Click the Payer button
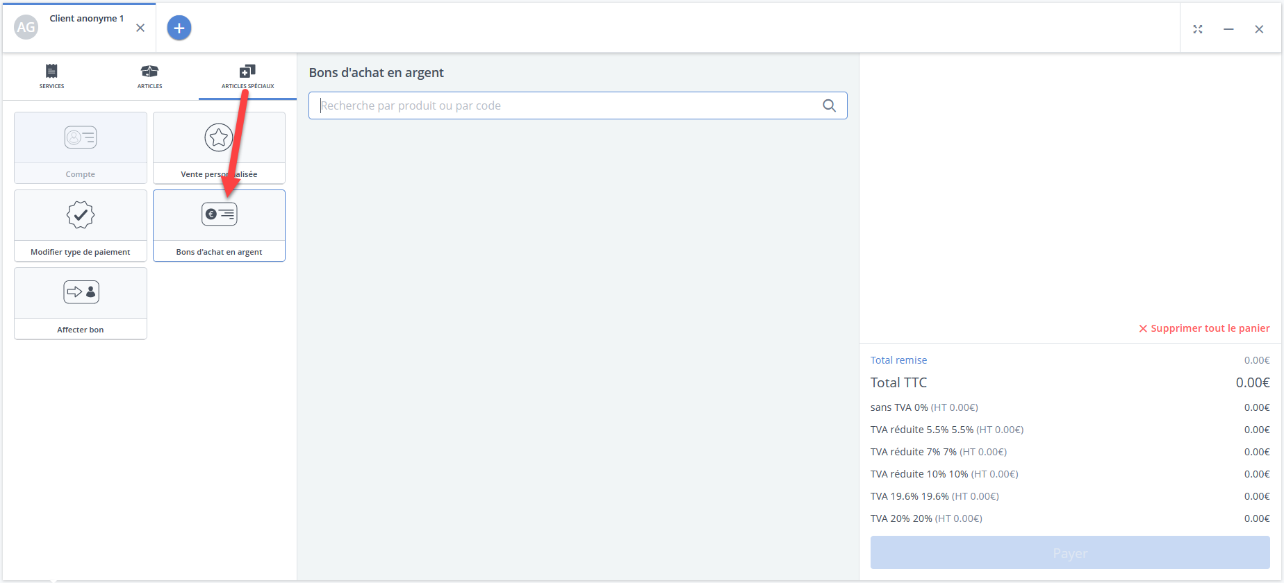Screen dimensions: 1284x583 pyautogui.click(x=1070, y=553)
